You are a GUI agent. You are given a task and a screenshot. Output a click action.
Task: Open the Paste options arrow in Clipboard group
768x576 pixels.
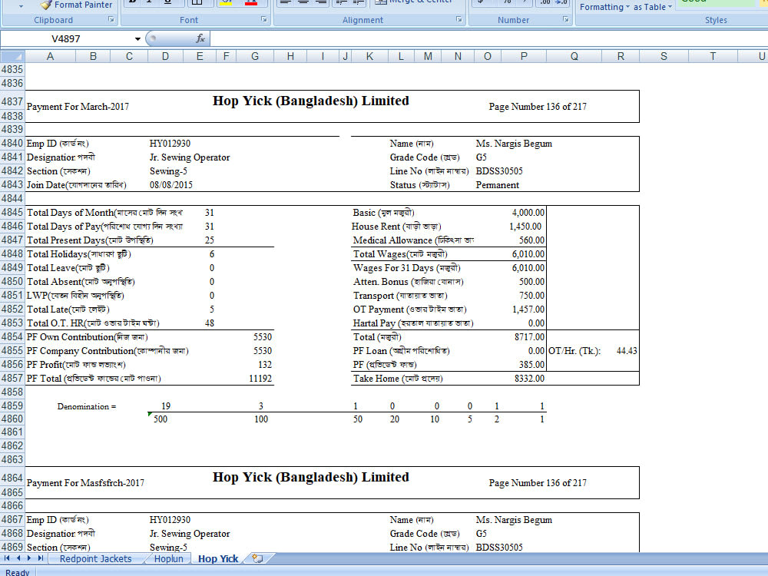tap(21, 6)
